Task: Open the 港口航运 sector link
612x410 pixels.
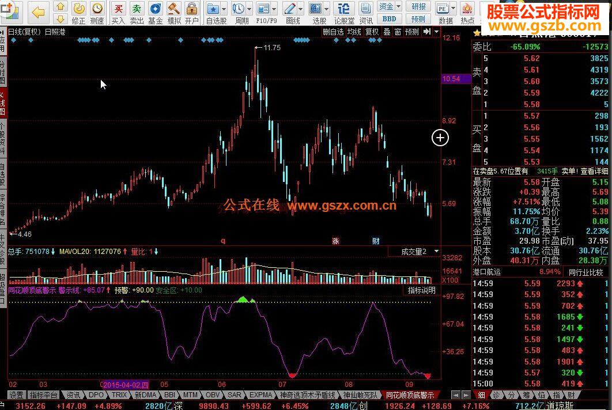Action: 487,272
